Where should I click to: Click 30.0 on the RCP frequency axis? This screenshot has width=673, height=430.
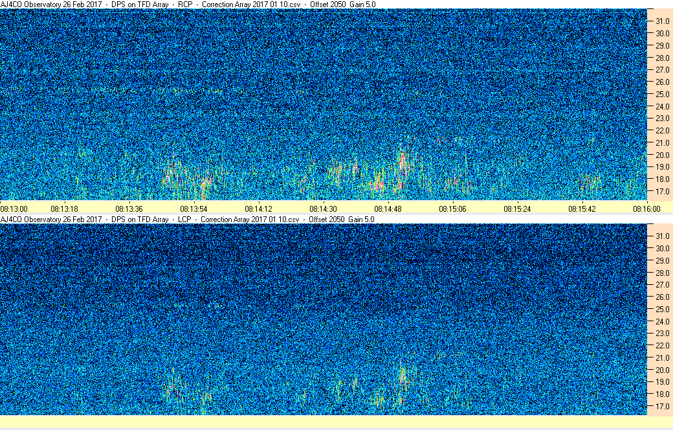(x=662, y=34)
